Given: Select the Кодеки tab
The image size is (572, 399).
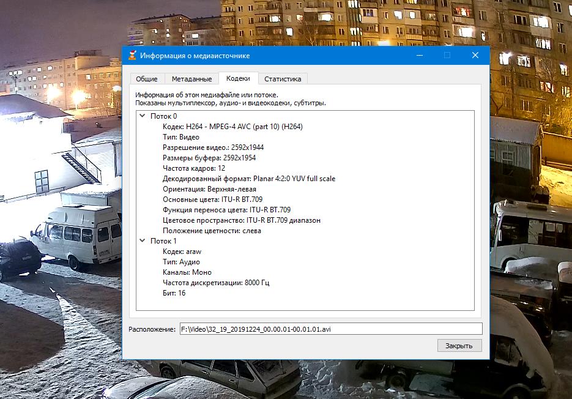Looking at the screenshot, I should click(238, 78).
